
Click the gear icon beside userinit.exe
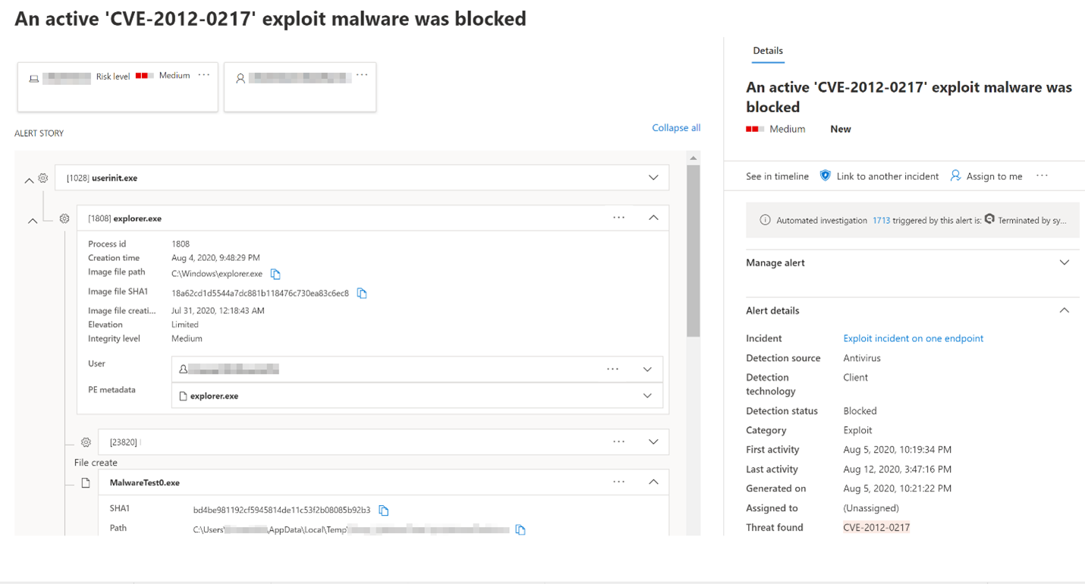click(x=42, y=177)
